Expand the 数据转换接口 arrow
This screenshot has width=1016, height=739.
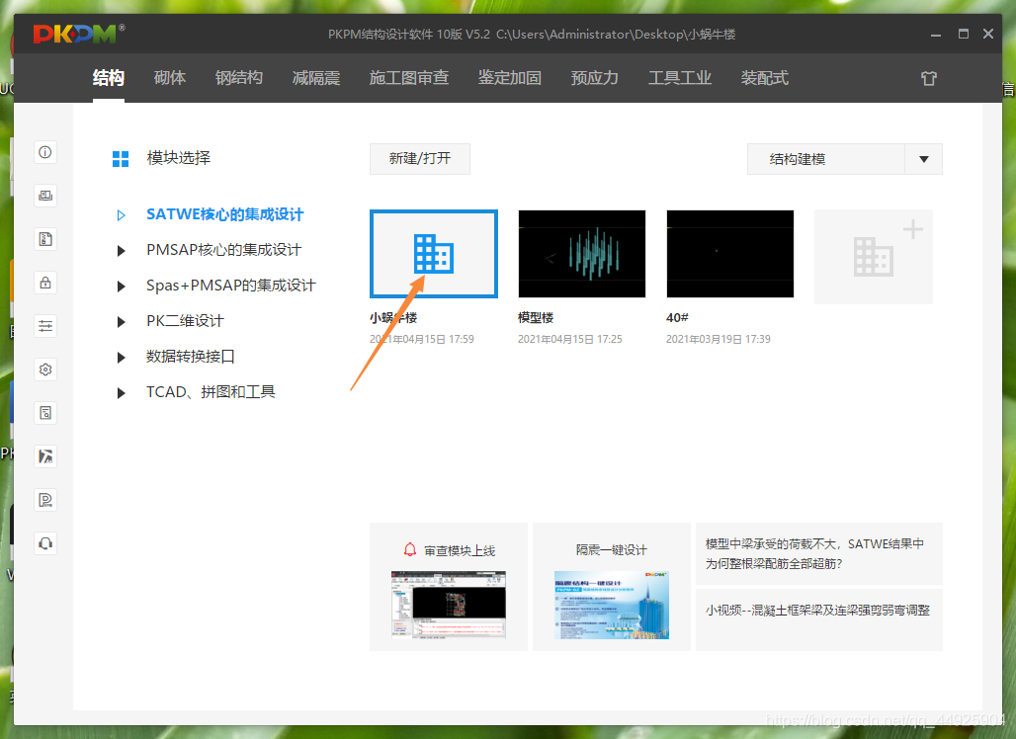(122, 358)
